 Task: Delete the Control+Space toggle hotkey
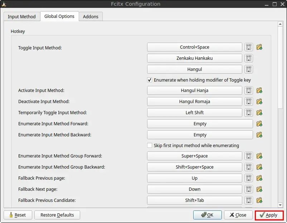point(249,47)
